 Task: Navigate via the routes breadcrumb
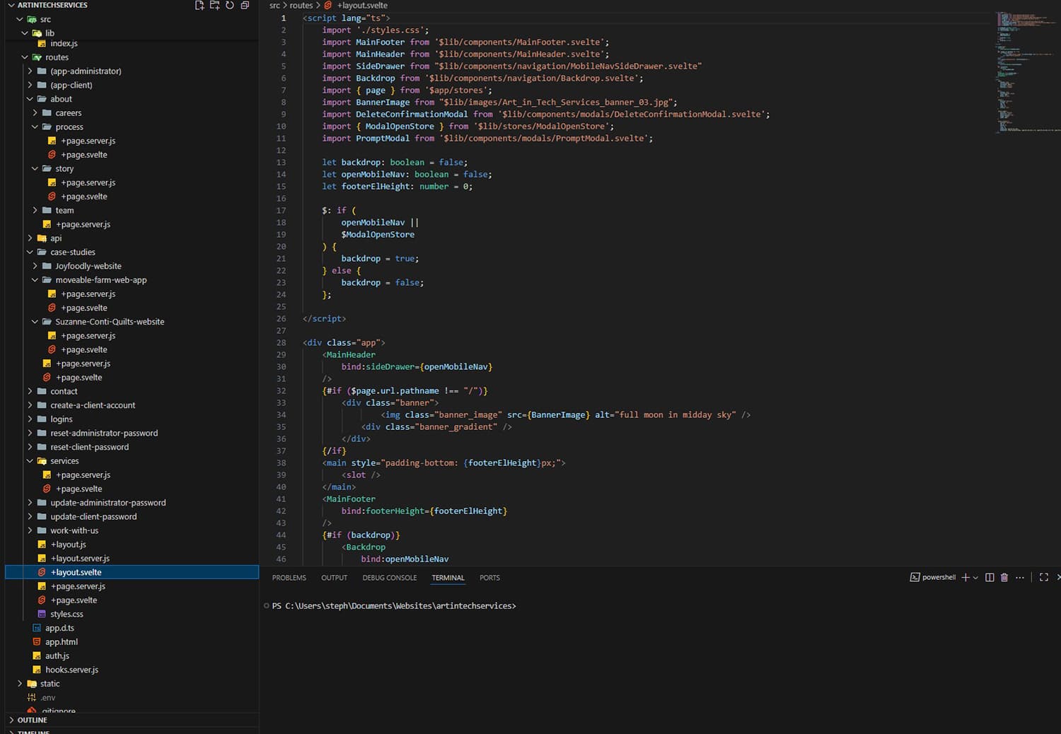[301, 5]
